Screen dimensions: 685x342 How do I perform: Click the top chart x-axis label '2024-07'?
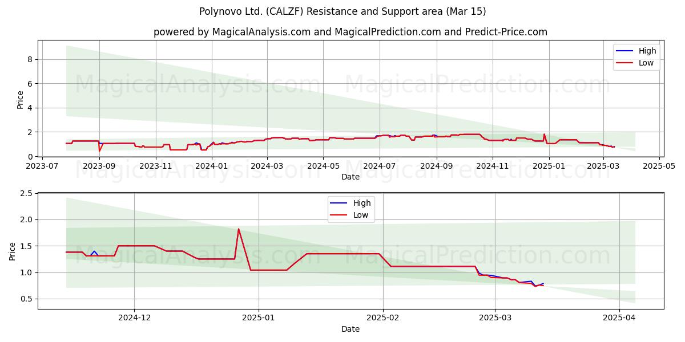[x=379, y=166]
